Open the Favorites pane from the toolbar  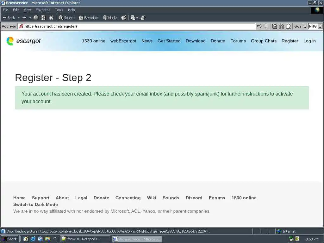click(89, 18)
